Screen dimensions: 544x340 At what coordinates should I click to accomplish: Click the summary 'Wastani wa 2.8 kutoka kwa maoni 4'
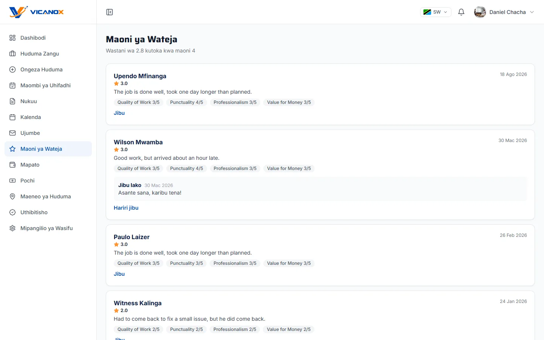point(150,51)
